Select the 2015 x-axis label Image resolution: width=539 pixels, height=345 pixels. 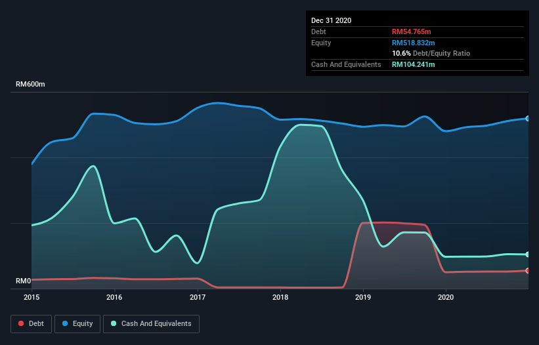[x=32, y=297]
